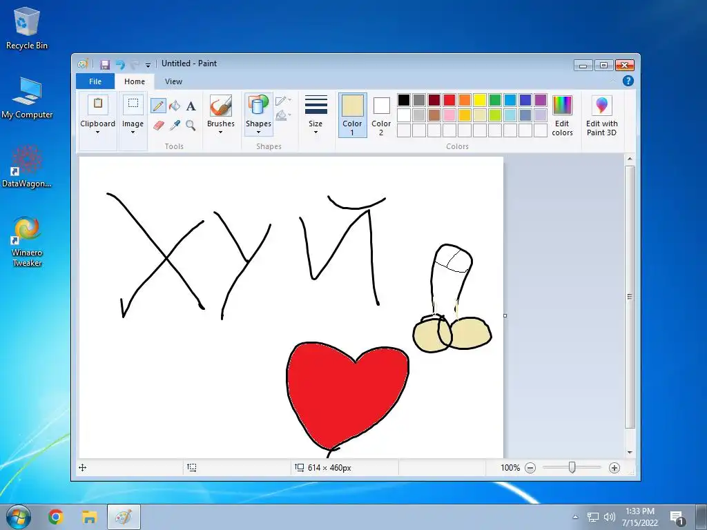Screen dimensions: 707x530
Task: Open the shape Outline dropdown
Action: (283, 101)
